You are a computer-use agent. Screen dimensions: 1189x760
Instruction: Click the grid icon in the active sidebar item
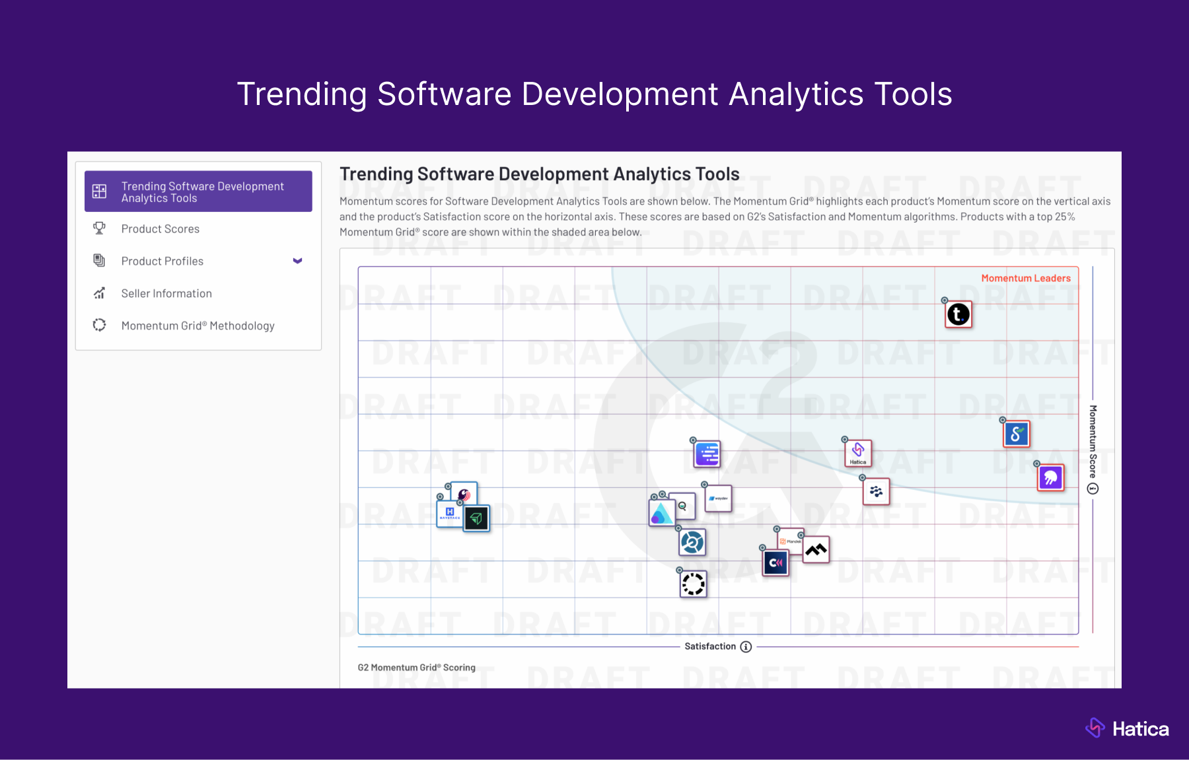tap(99, 191)
